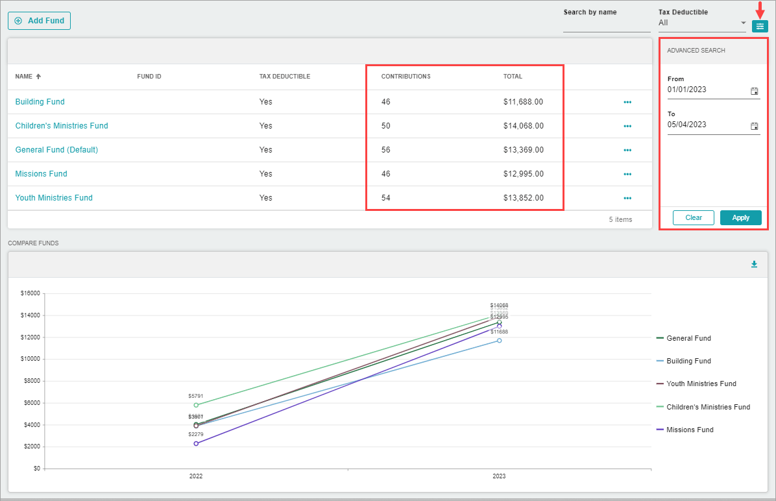Click the Search by name field

tap(607, 25)
